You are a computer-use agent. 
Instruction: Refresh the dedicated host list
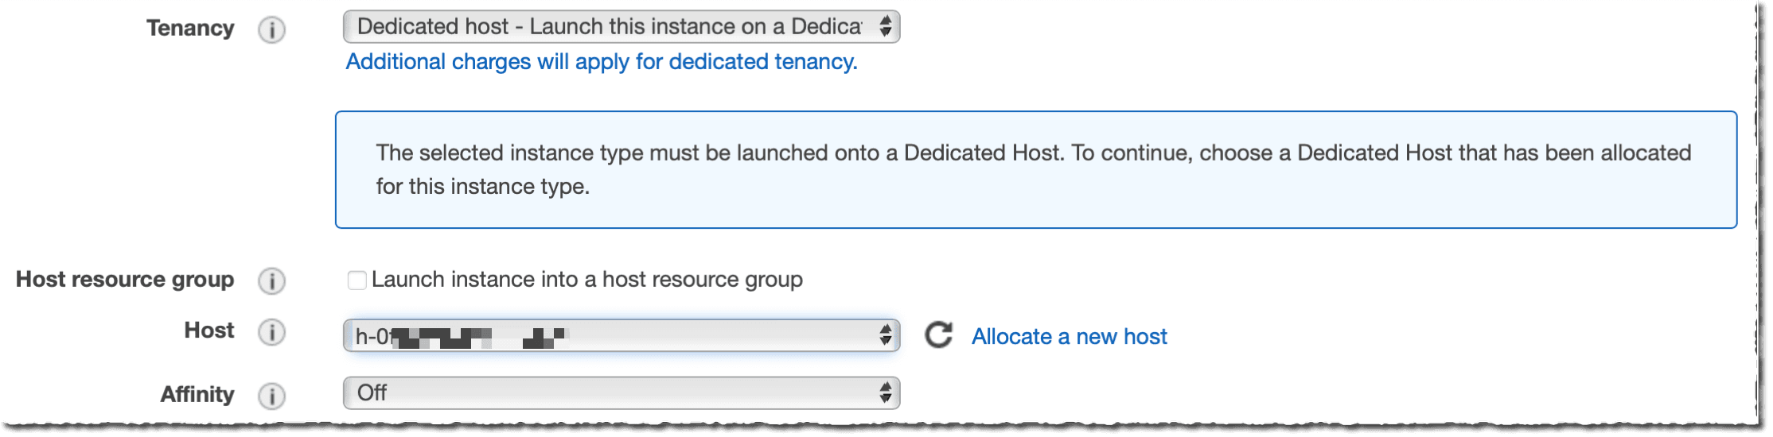pyautogui.click(x=939, y=335)
